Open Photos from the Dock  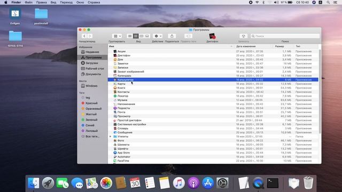click(106, 183)
